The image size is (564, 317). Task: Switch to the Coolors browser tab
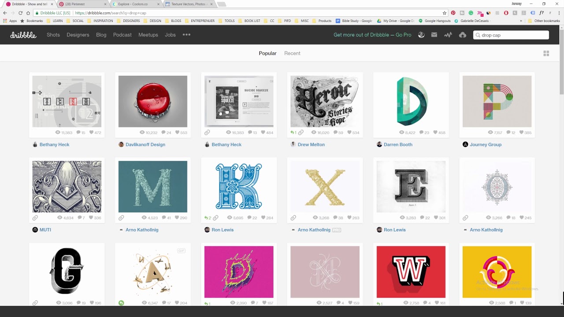136,4
